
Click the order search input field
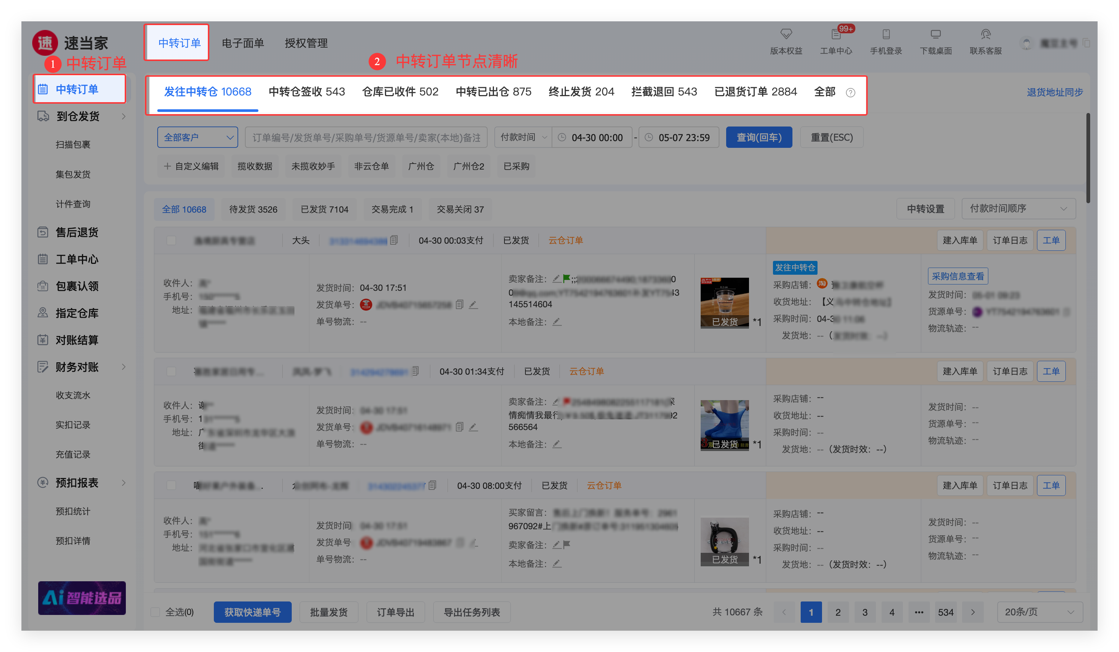point(366,138)
